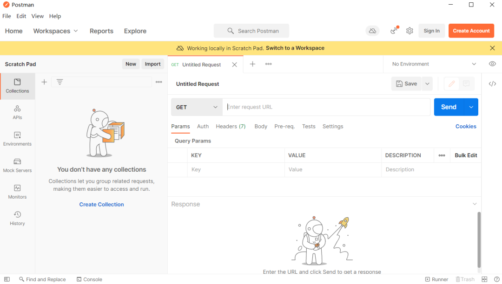Open a new request tab with plus
Image resolution: width=502 pixels, height=284 pixels.
[x=252, y=64]
